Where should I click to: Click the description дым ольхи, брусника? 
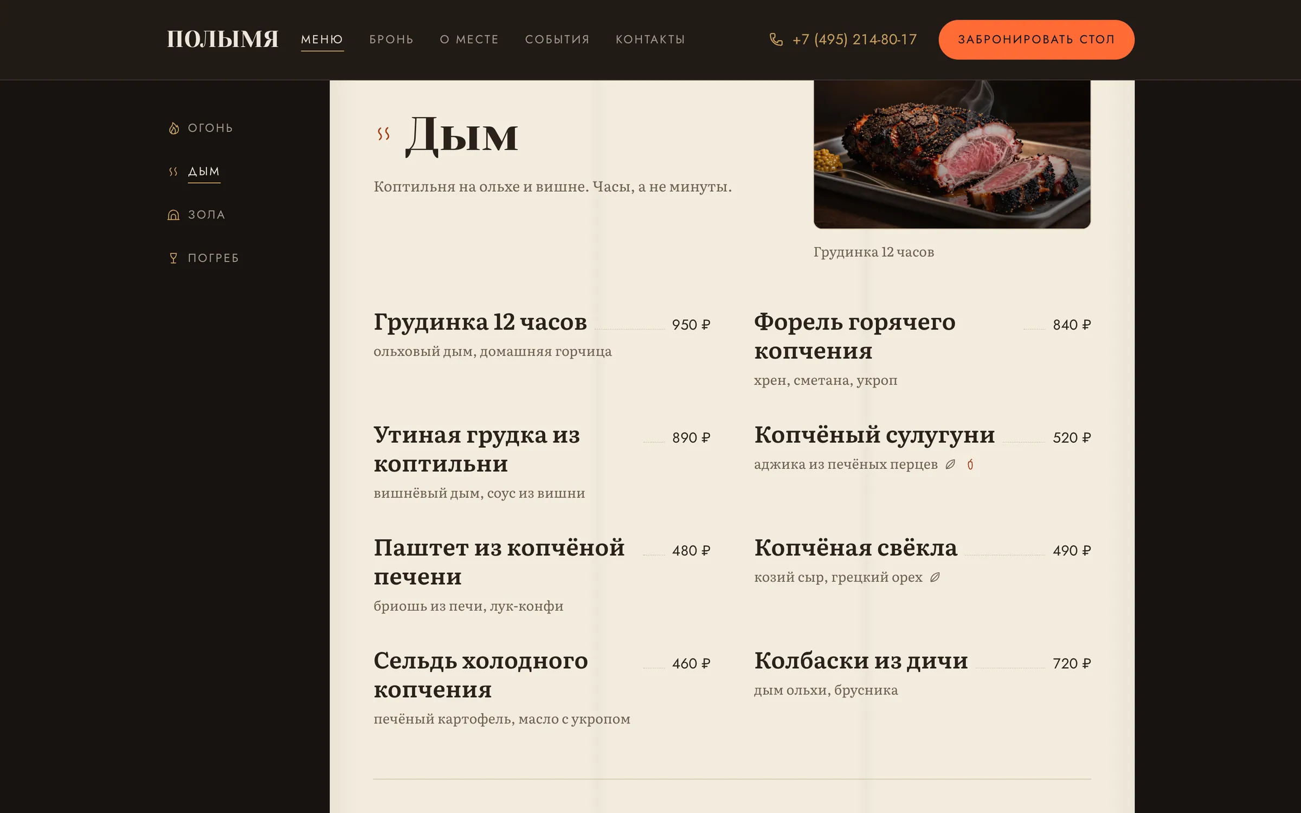tap(826, 691)
